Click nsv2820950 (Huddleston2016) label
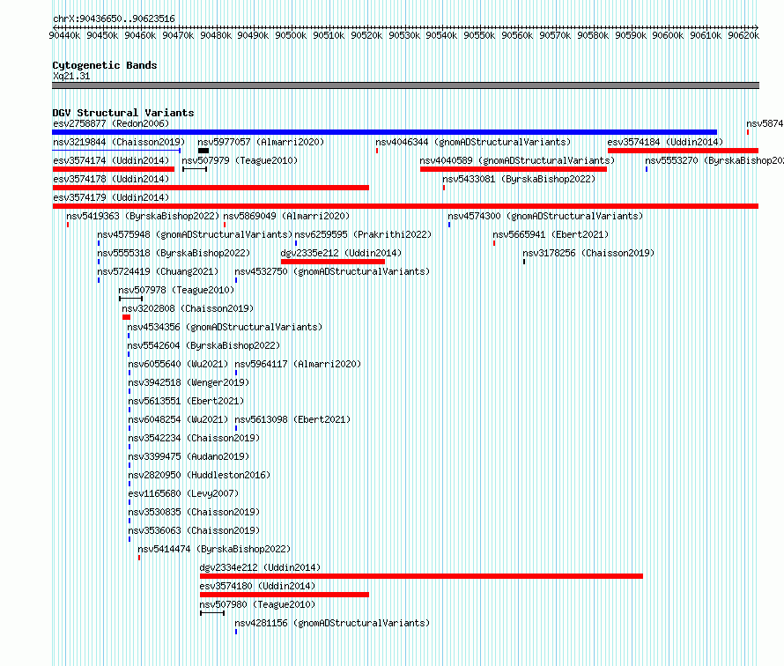The image size is (784, 666). point(199,475)
